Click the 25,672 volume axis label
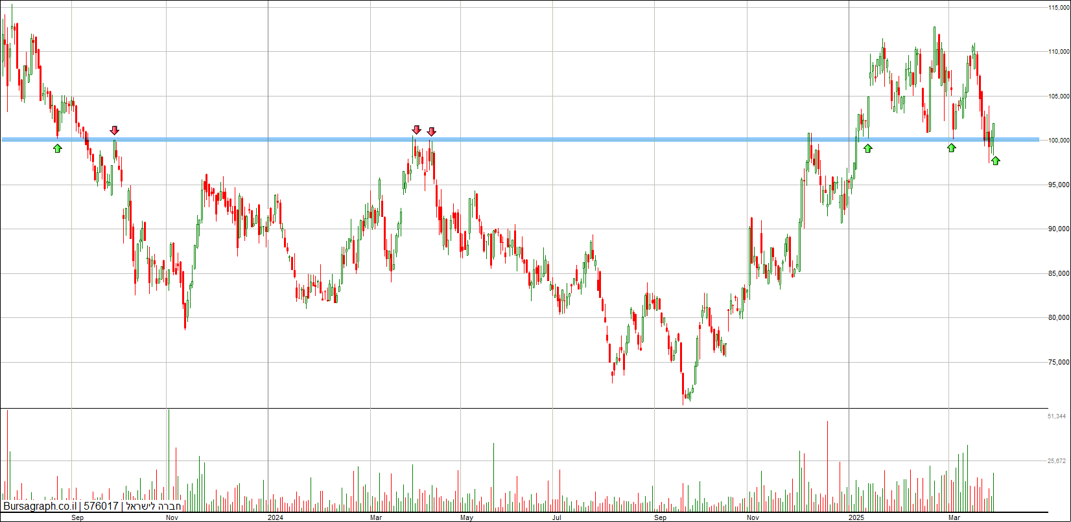The width and height of the screenshot is (1071, 522). point(1057,461)
